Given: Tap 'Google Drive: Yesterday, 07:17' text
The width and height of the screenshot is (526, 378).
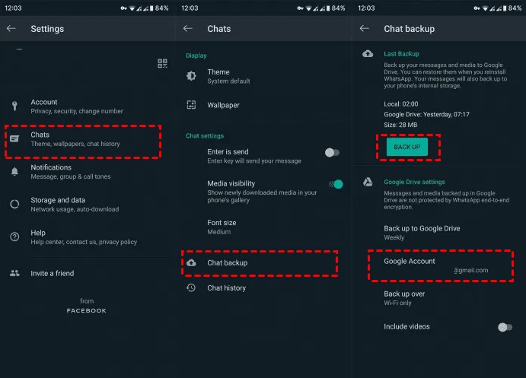Looking at the screenshot, I should tap(426, 114).
